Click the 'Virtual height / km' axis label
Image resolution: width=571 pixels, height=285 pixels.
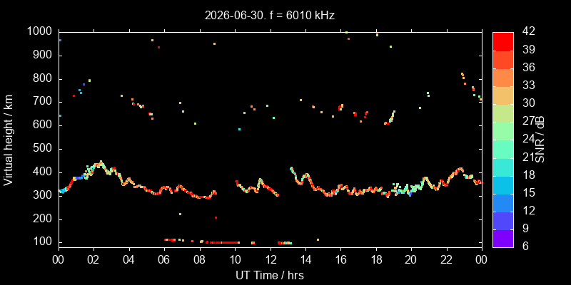click(8, 140)
